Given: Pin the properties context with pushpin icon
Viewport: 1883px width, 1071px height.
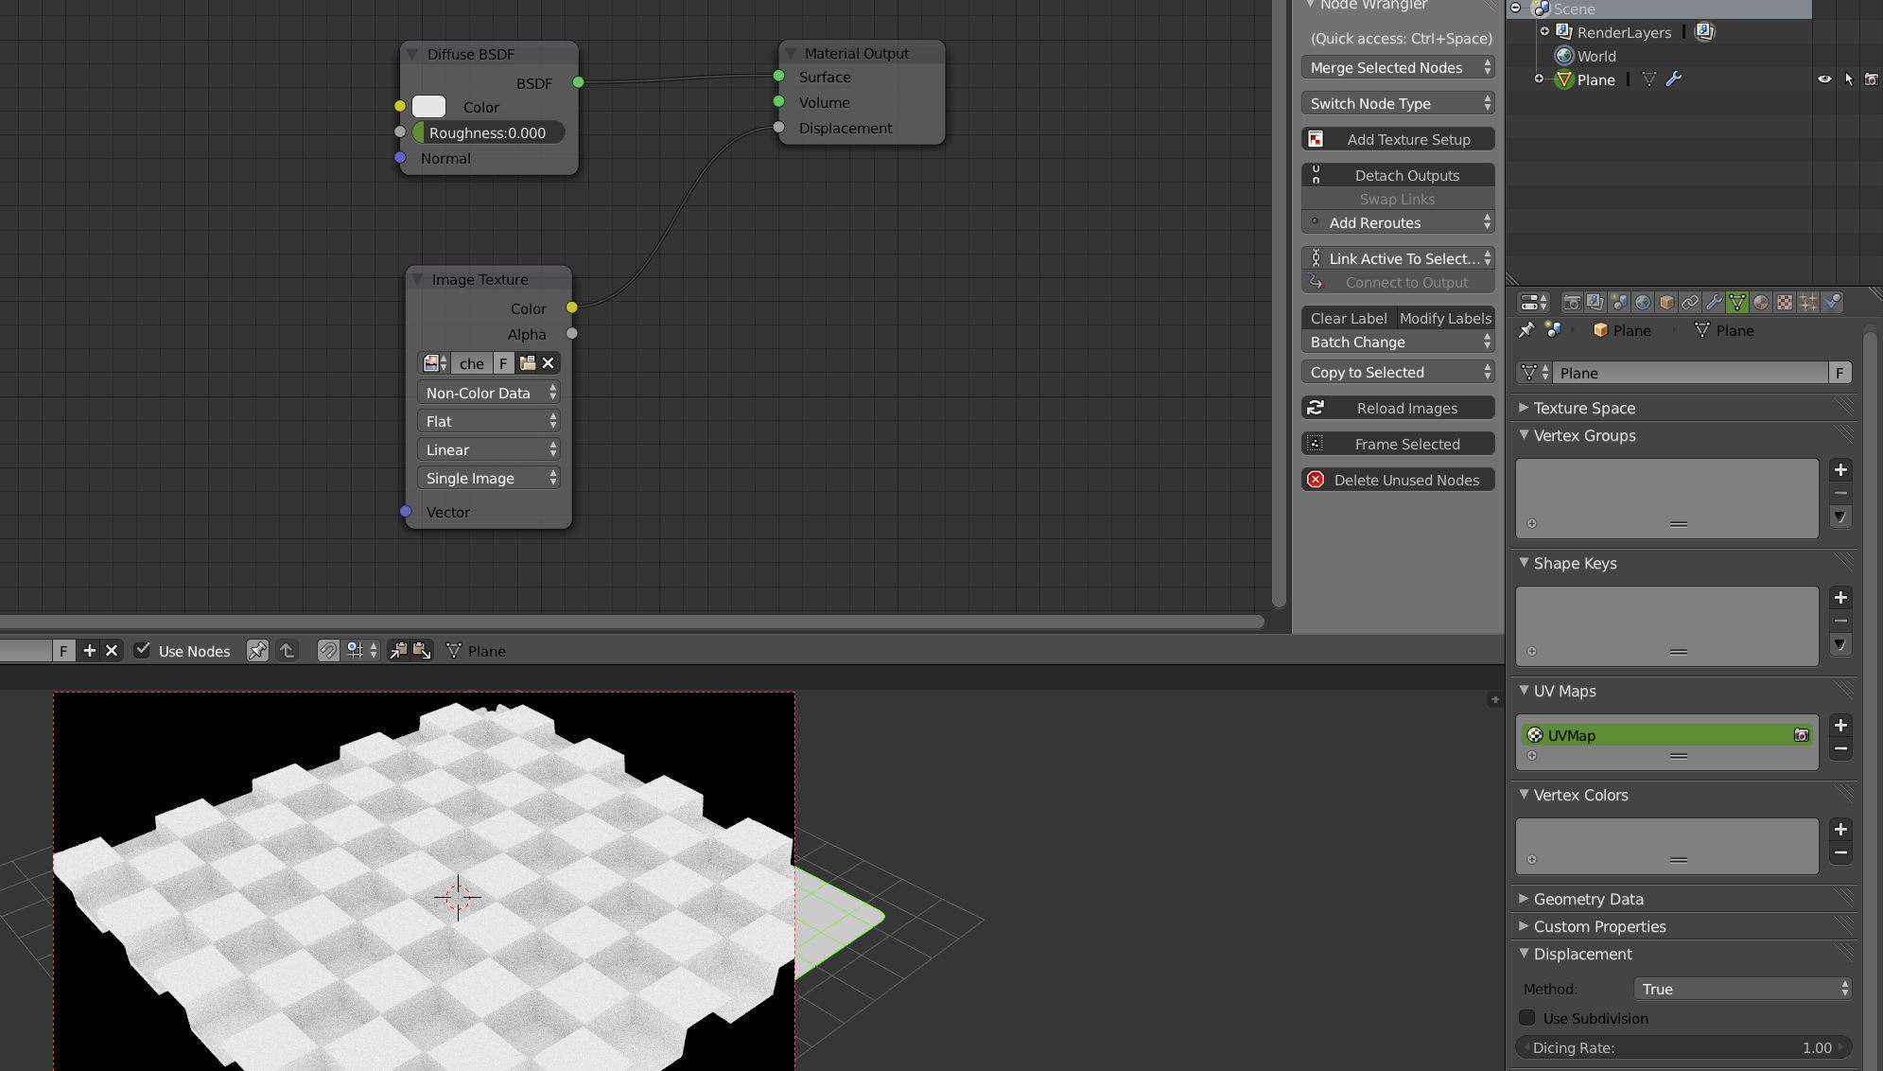Looking at the screenshot, I should (x=1526, y=330).
